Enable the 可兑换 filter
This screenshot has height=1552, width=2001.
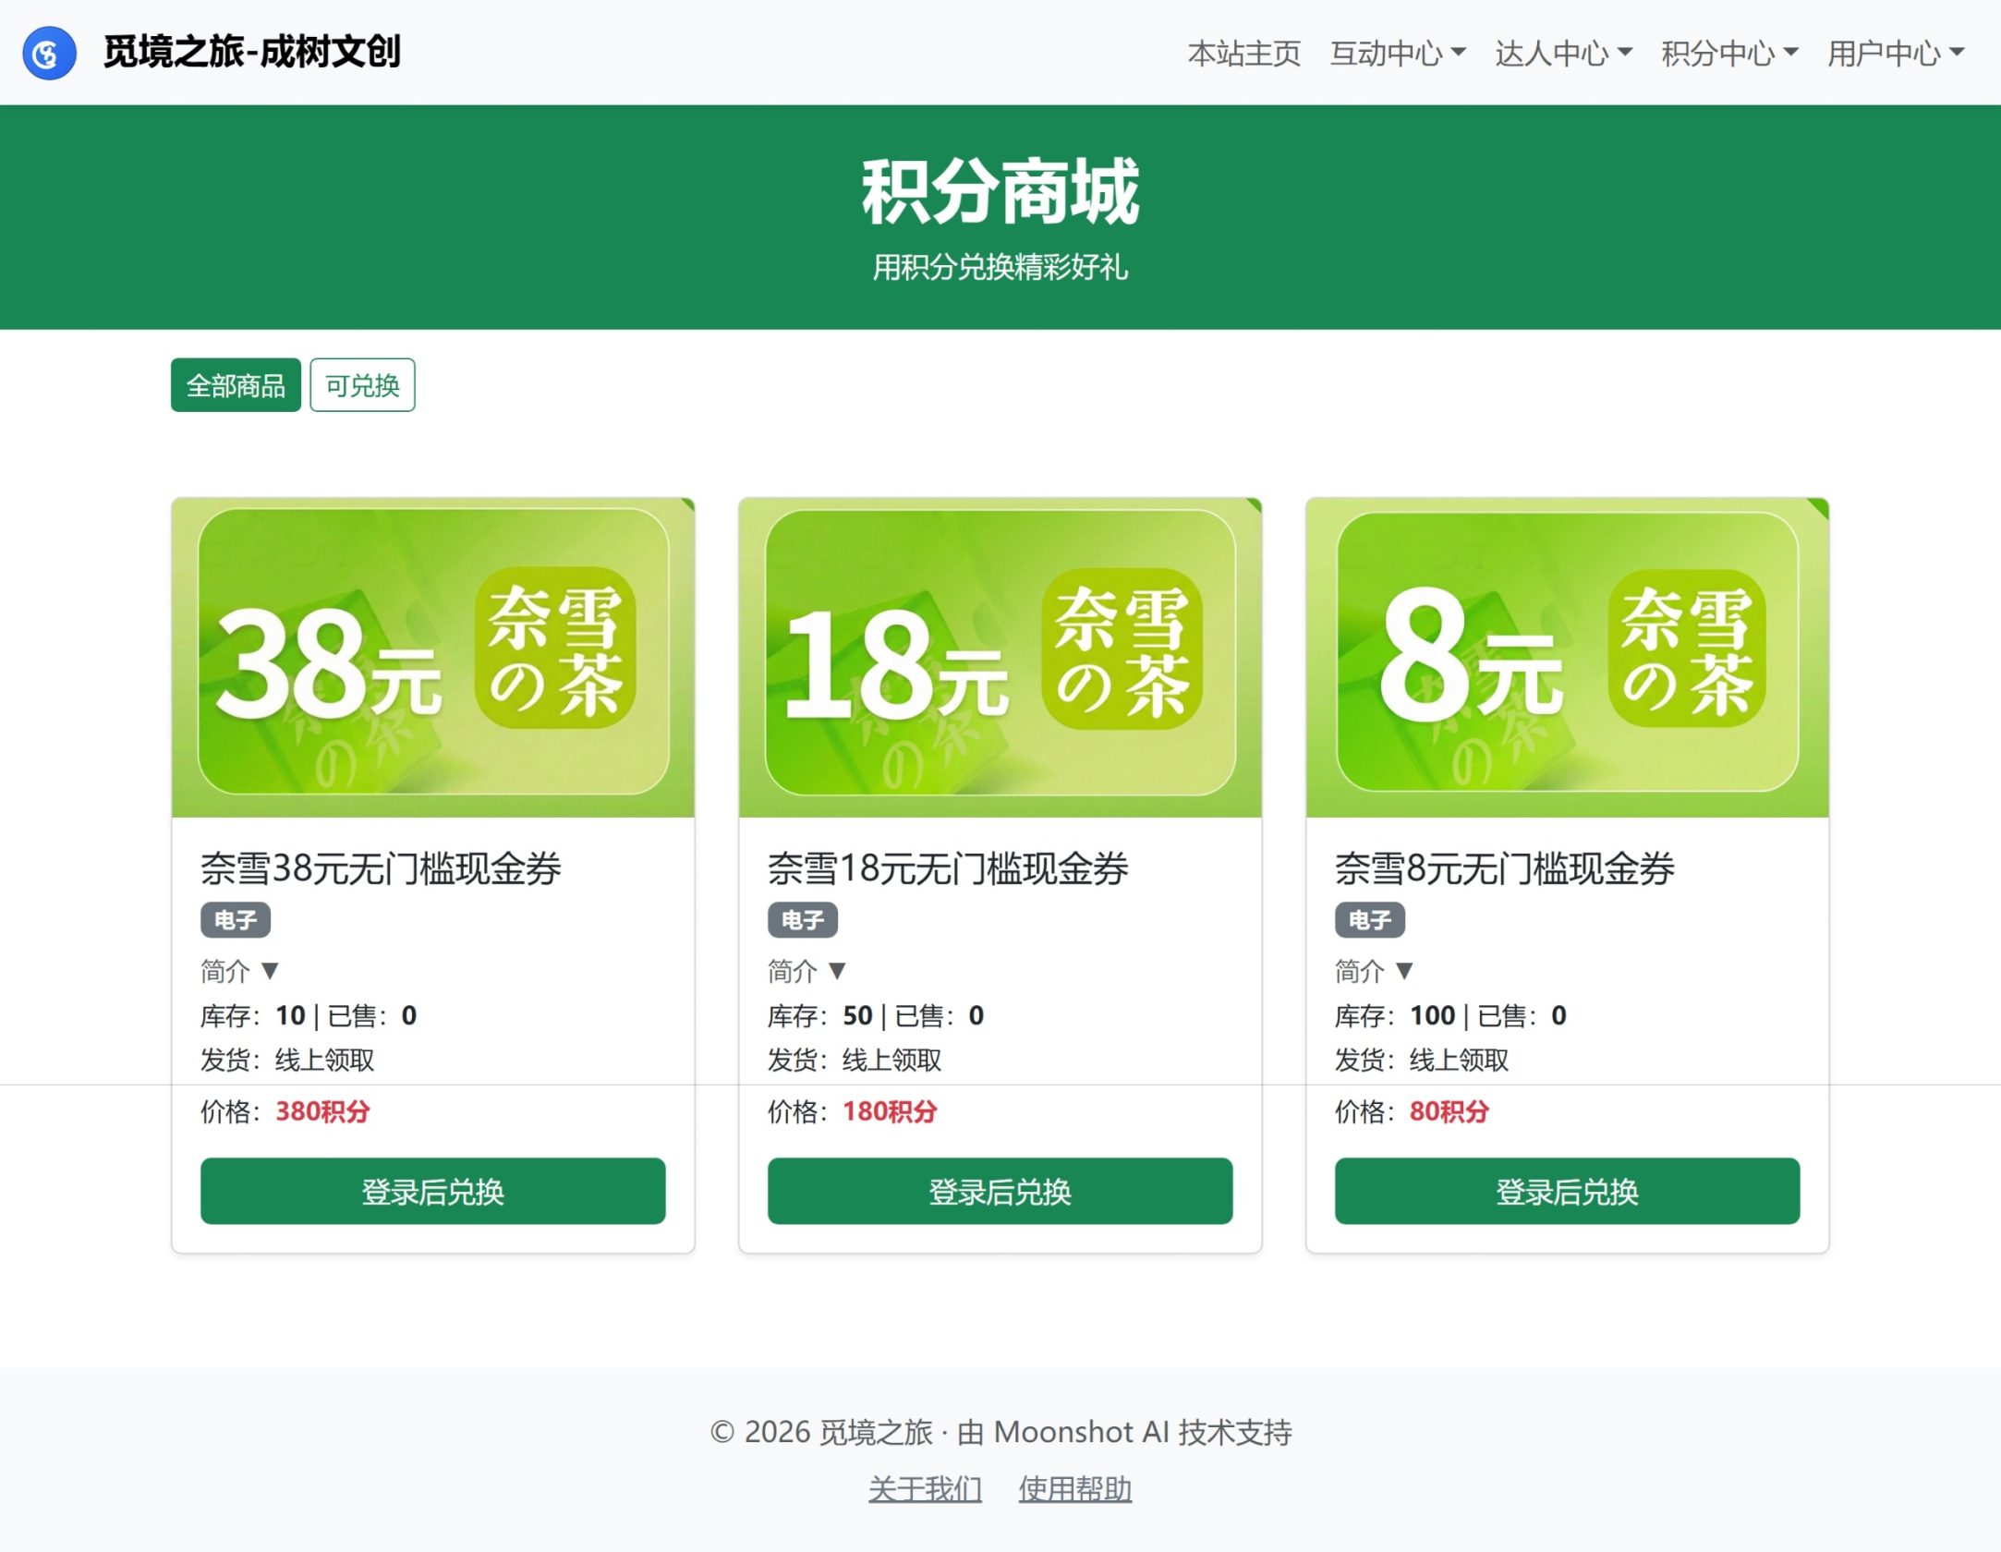tap(362, 386)
